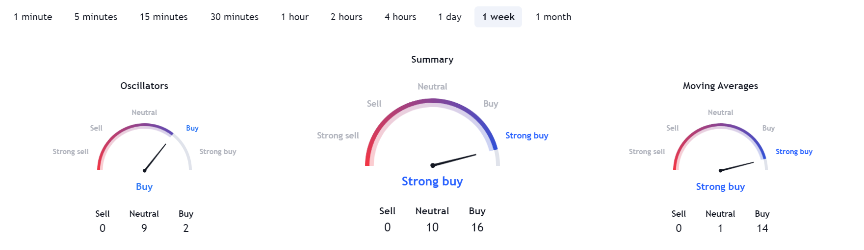Open the 30 minutes timeframe tab

pos(235,17)
